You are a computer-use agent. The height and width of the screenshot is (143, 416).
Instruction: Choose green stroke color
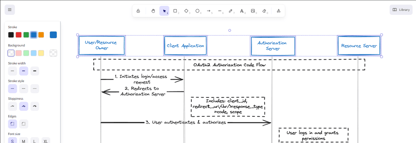pos(26,35)
